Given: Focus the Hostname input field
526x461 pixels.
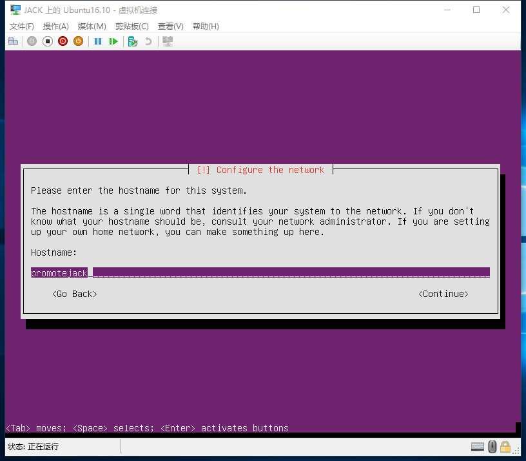Looking at the screenshot, I should coord(260,272).
